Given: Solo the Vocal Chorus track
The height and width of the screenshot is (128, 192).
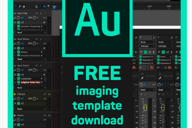Looking at the screenshot, I should click(41, 39).
